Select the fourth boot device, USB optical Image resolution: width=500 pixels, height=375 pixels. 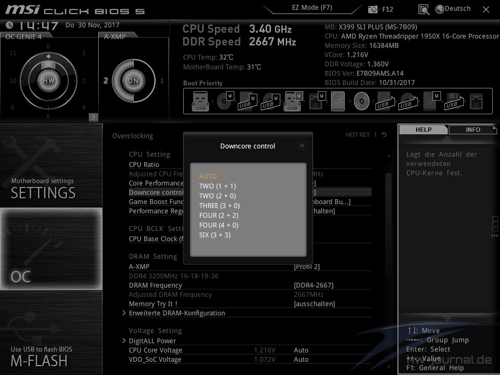coord(271,101)
